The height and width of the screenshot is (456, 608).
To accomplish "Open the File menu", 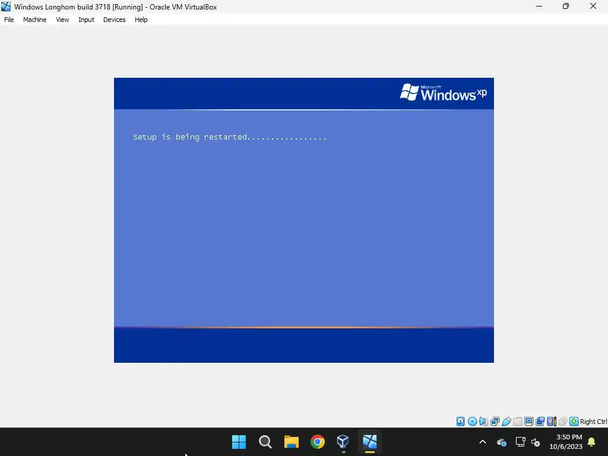I will (9, 20).
